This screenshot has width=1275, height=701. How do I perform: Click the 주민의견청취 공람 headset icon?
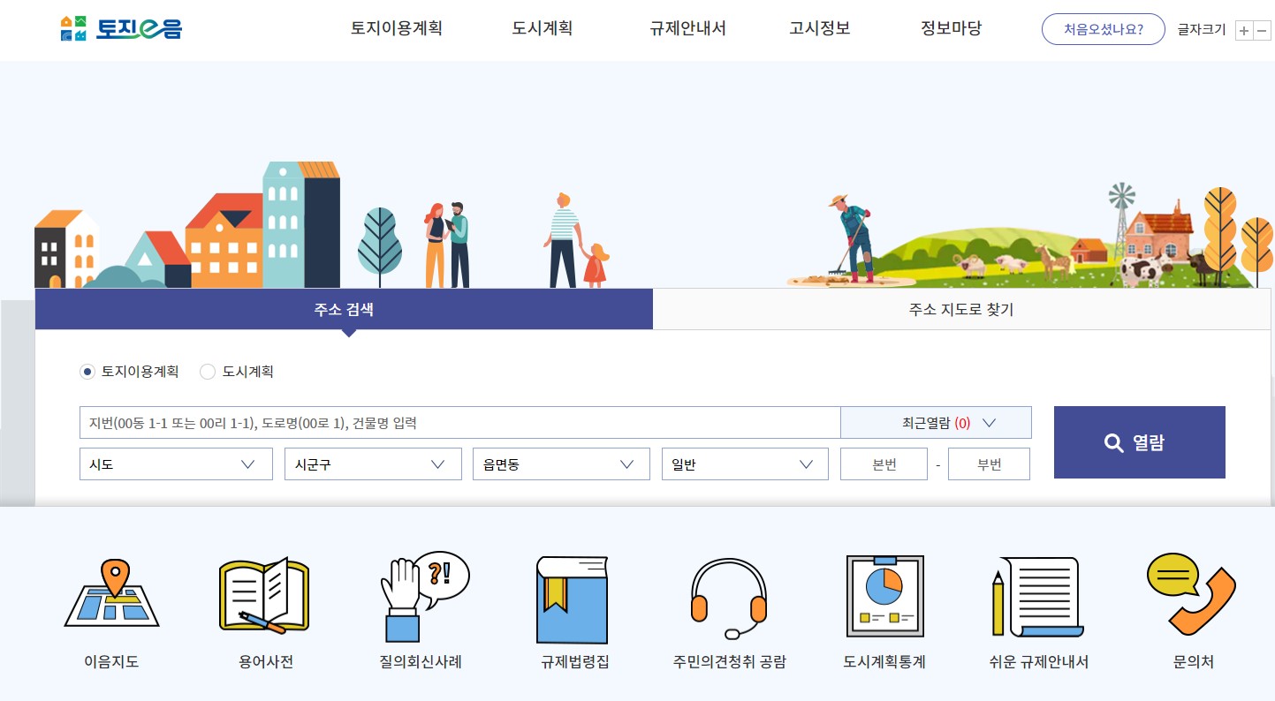pyautogui.click(x=727, y=609)
